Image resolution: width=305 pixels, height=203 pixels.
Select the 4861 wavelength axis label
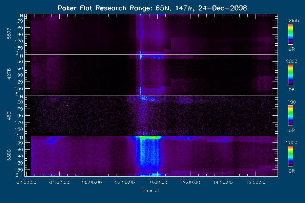tap(9, 115)
